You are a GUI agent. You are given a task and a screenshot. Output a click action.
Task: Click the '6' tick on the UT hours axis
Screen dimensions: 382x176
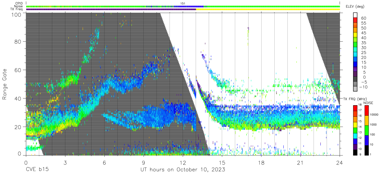(105, 162)
